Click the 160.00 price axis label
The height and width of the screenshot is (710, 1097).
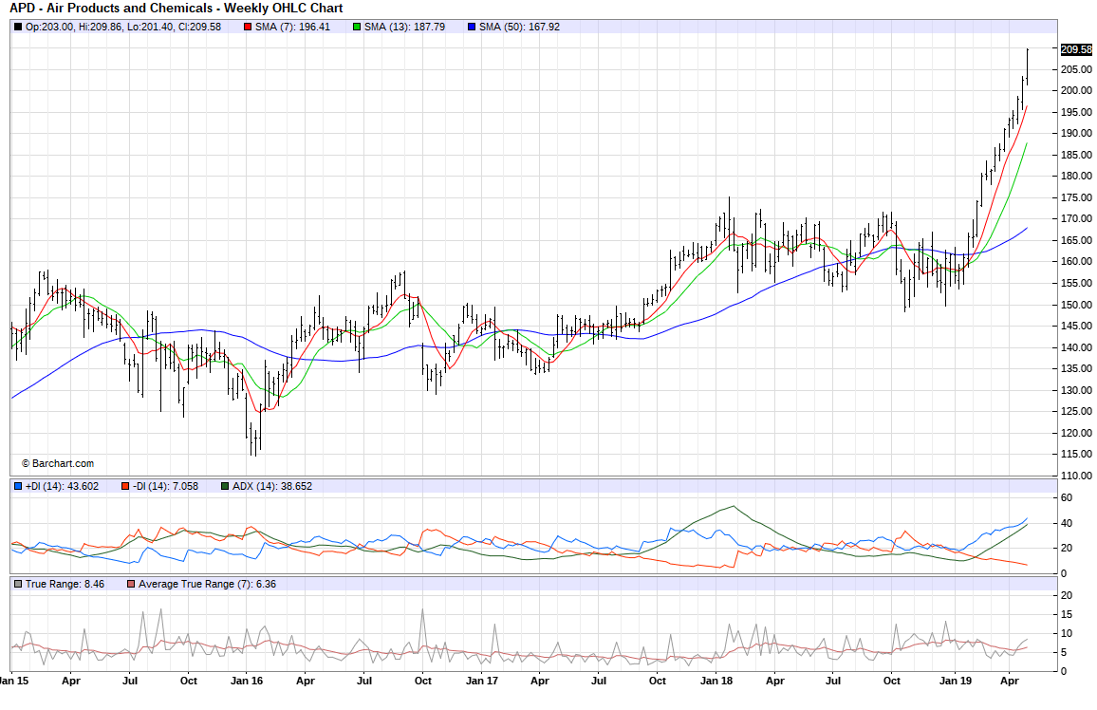point(1076,261)
